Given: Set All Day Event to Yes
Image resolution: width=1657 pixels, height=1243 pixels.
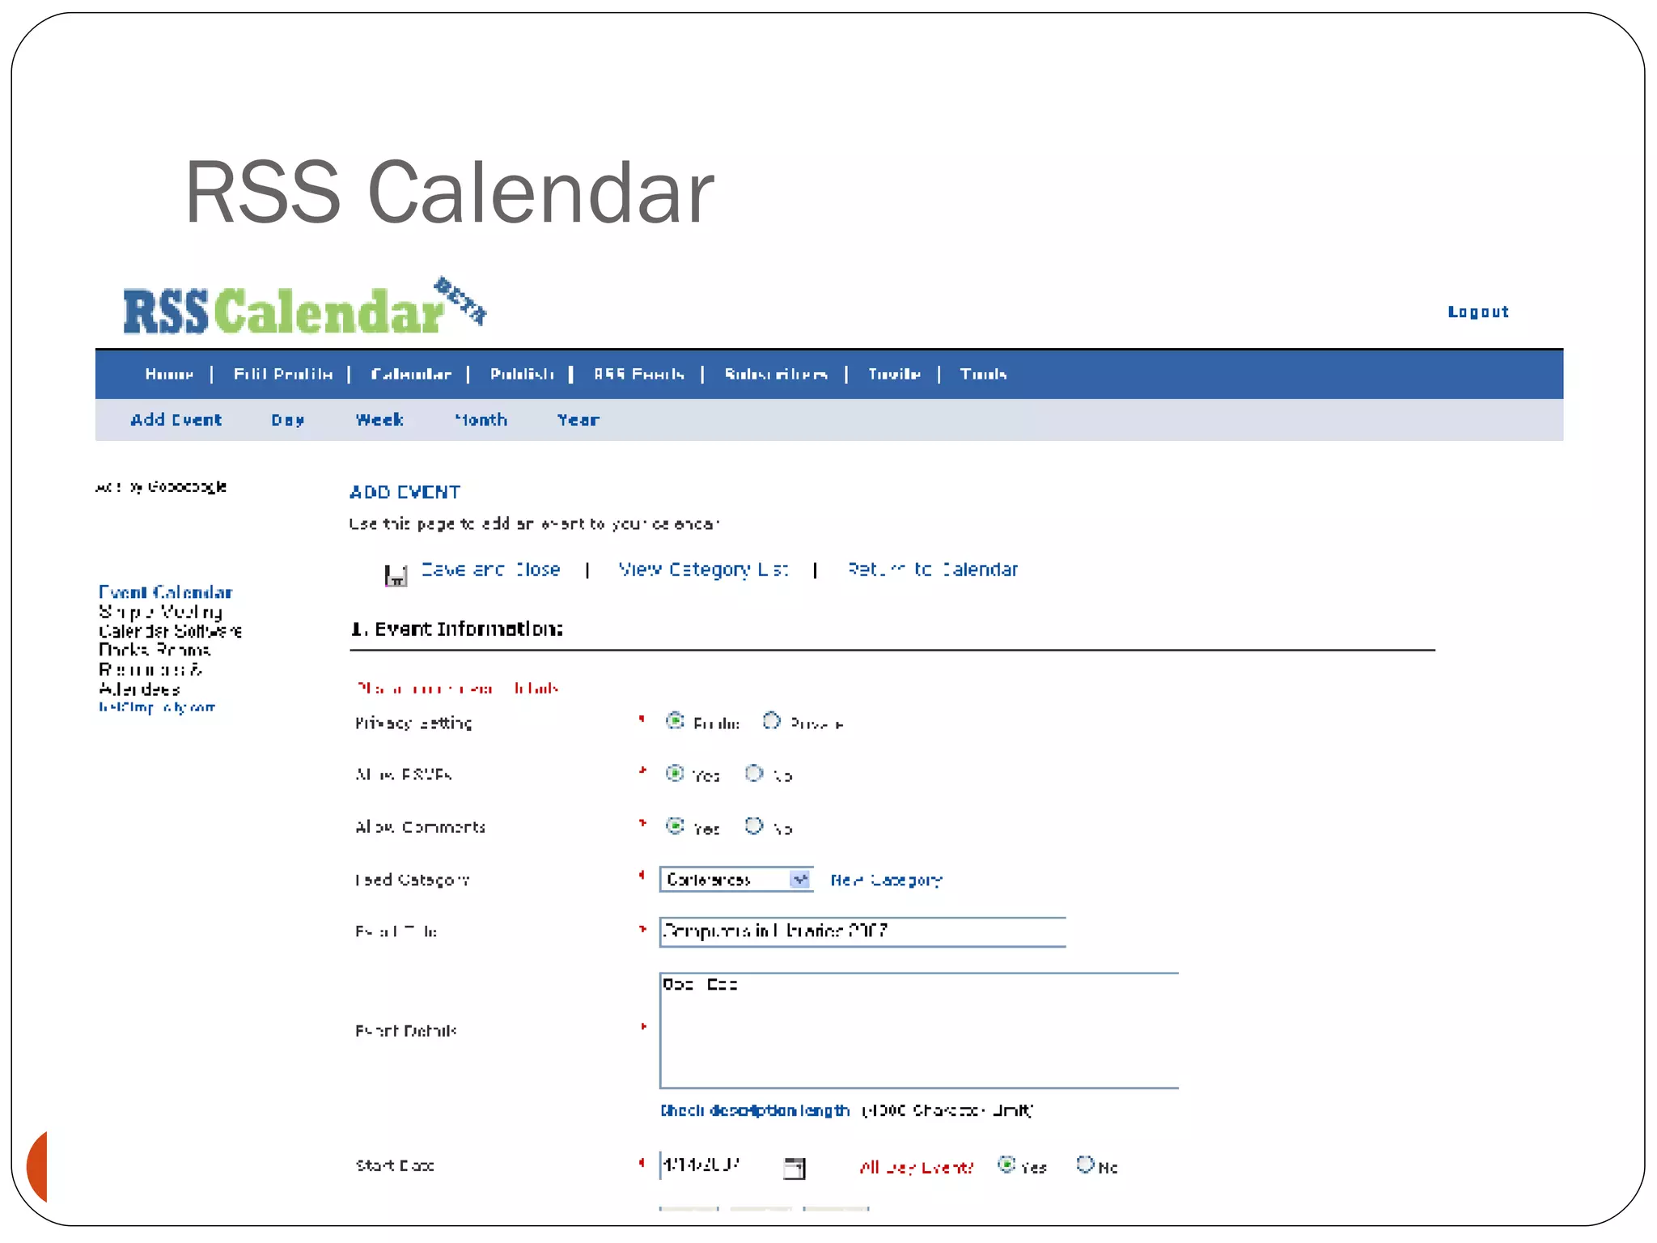Looking at the screenshot, I should pyautogui.click(x=1006, y=1165).
